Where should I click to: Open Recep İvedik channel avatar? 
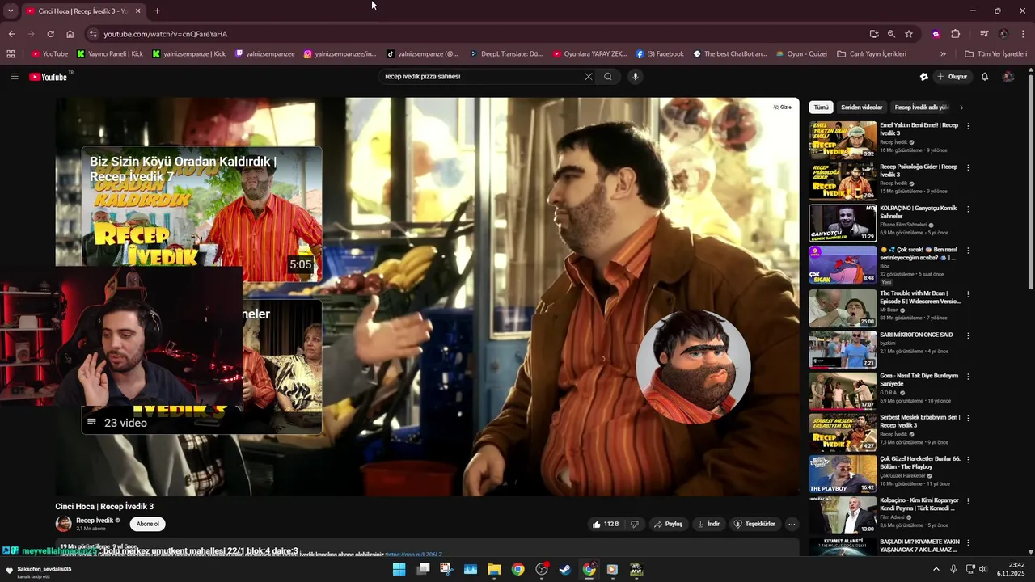pyautogui.click(x=63, y=524)
